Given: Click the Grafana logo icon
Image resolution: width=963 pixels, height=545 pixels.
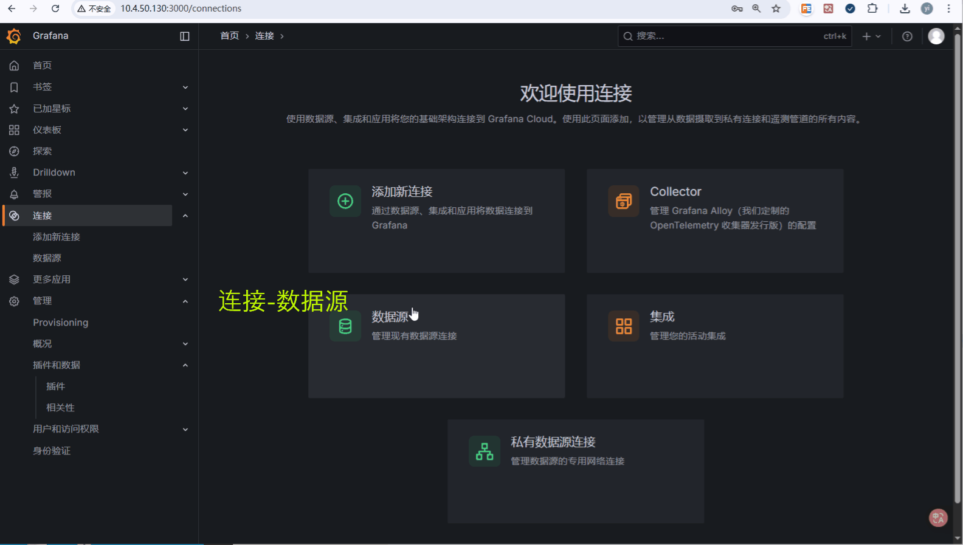Looking at the screenshot, I should point(14,36).
